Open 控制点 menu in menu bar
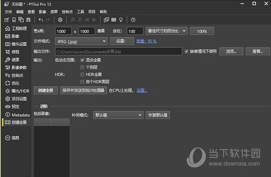Screen dimensions: 271x177 coord(67,11)
